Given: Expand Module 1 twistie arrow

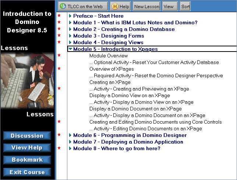Looking at the screenshot, I should coord(70,22).
